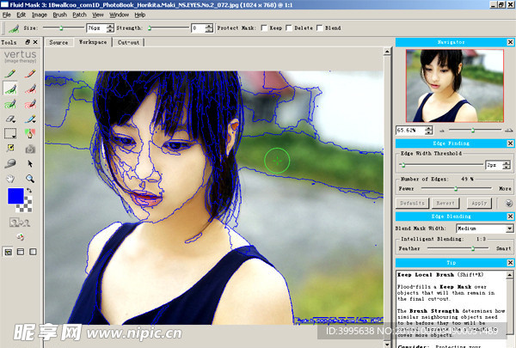Image resolution: width=516 pixels, height=348 pixels.
Task: Pick the red-green clean mask tool
Action: coord(30,133)
